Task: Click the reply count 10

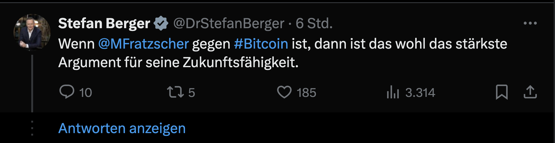Action: tap(85, 93)
